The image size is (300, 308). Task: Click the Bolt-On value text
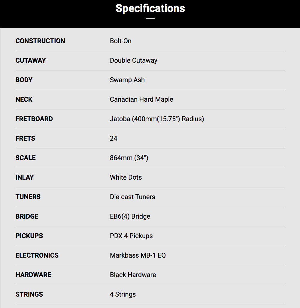tap(121, 41)
